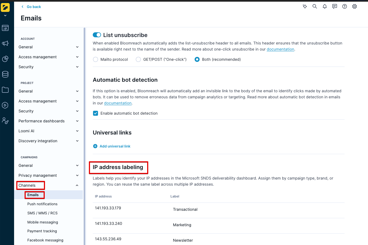368x245 pixels.
Task: Open Mobile messaging settings
Action: click(43, 222)
